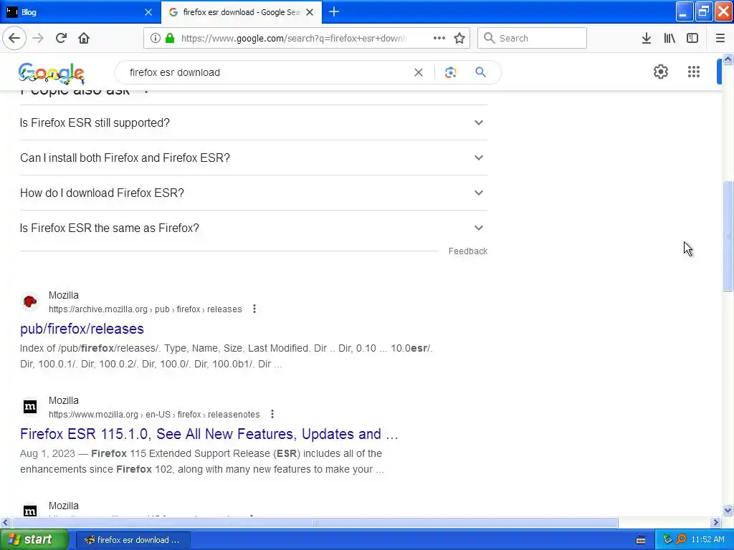Screen dimensions: 734x550
Task: Clear the Google search query
Action: click(x=419, y=72)
